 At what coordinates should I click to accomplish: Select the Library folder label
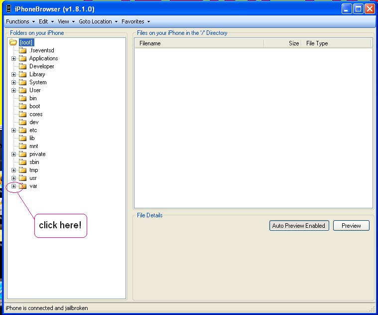(37, 74)
